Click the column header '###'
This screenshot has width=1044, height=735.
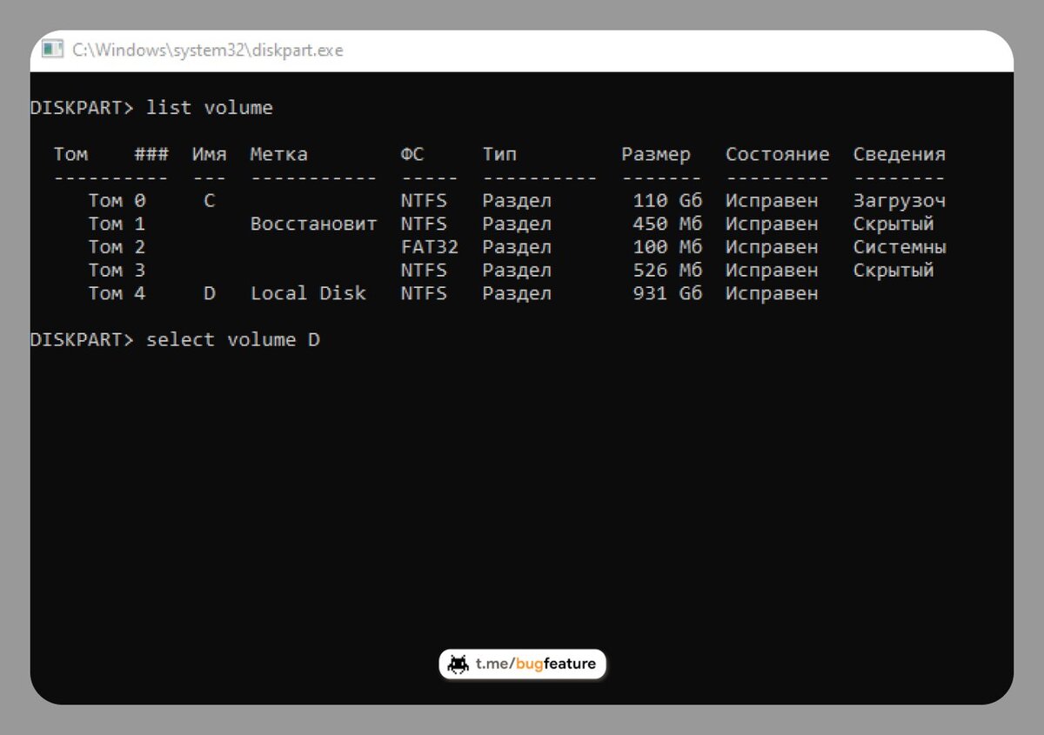point(151,154)
